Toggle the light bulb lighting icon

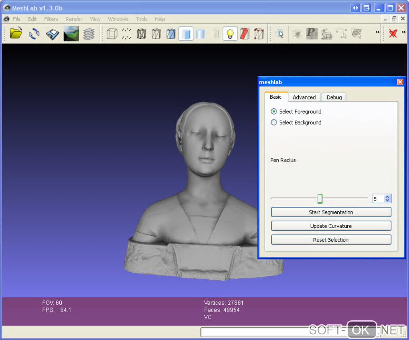230,34
